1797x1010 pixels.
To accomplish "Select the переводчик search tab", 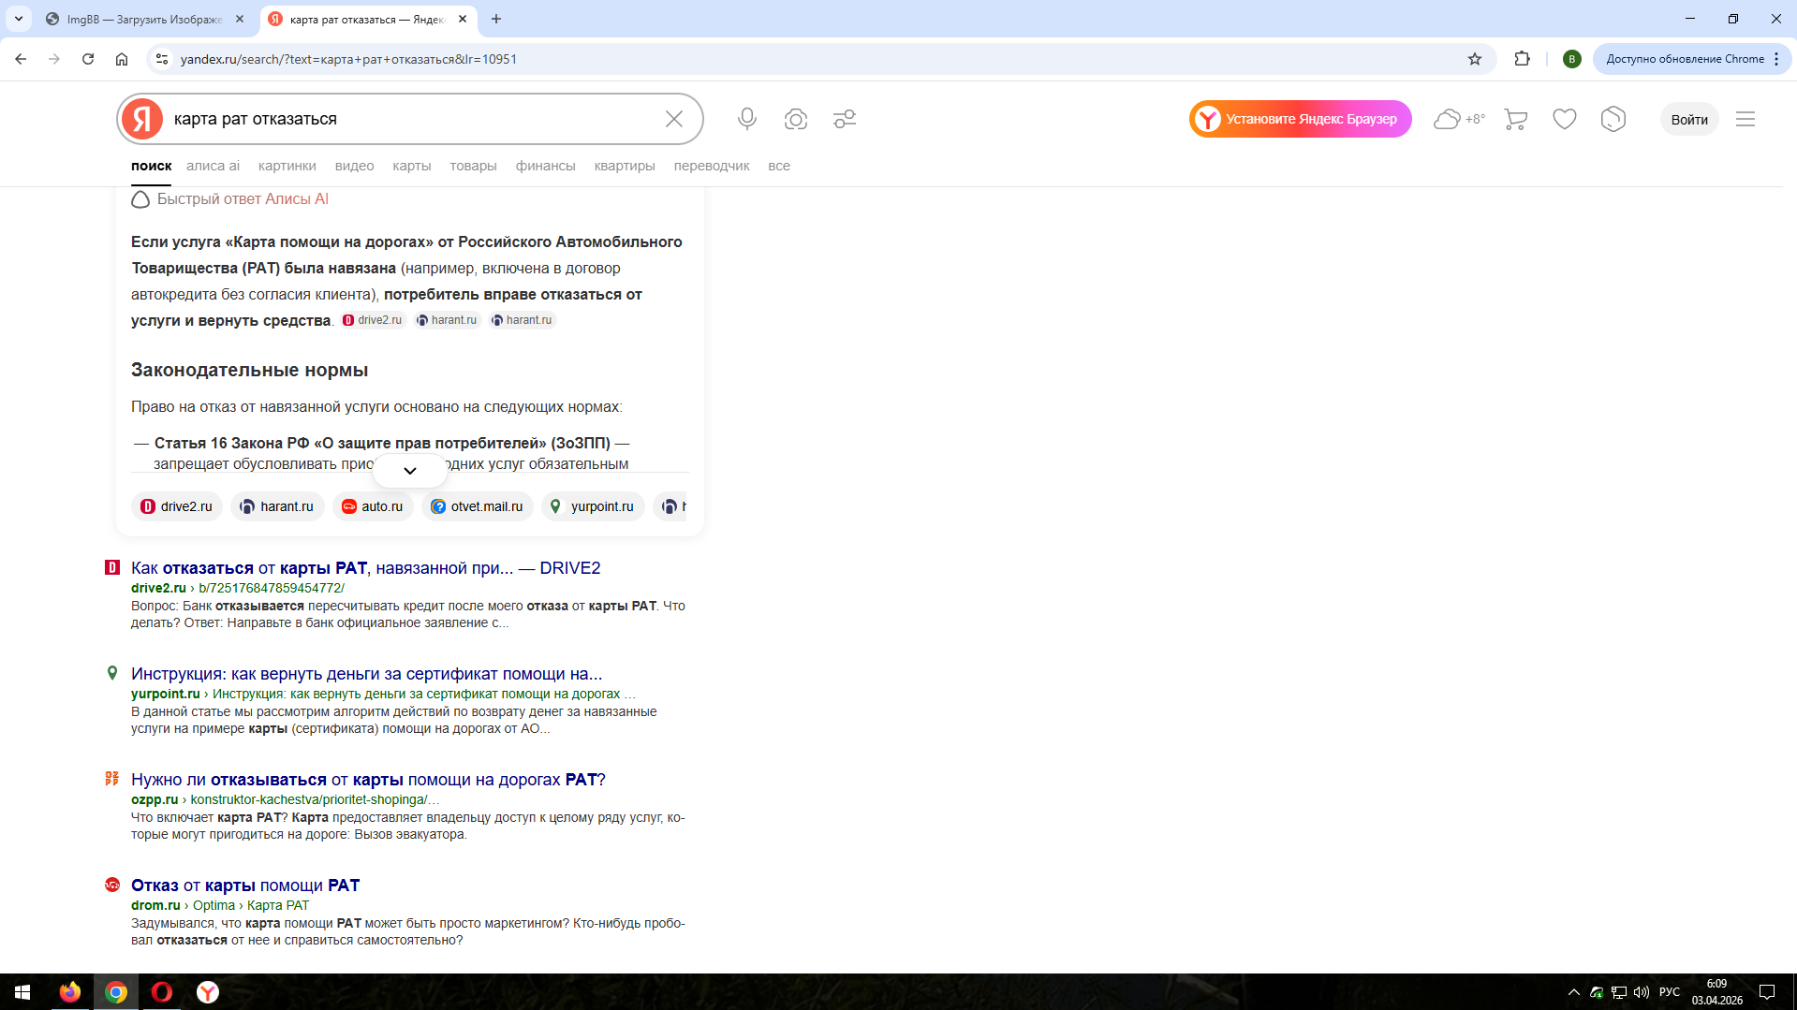I will [x=712, y=166].
